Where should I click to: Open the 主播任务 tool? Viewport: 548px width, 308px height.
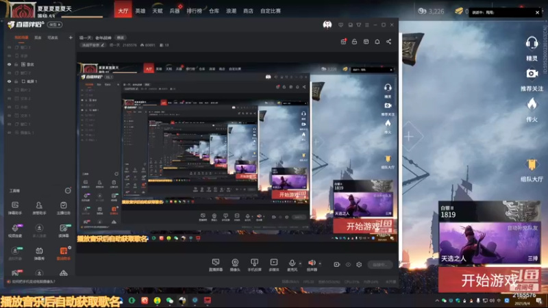click(x=63, y=208)
